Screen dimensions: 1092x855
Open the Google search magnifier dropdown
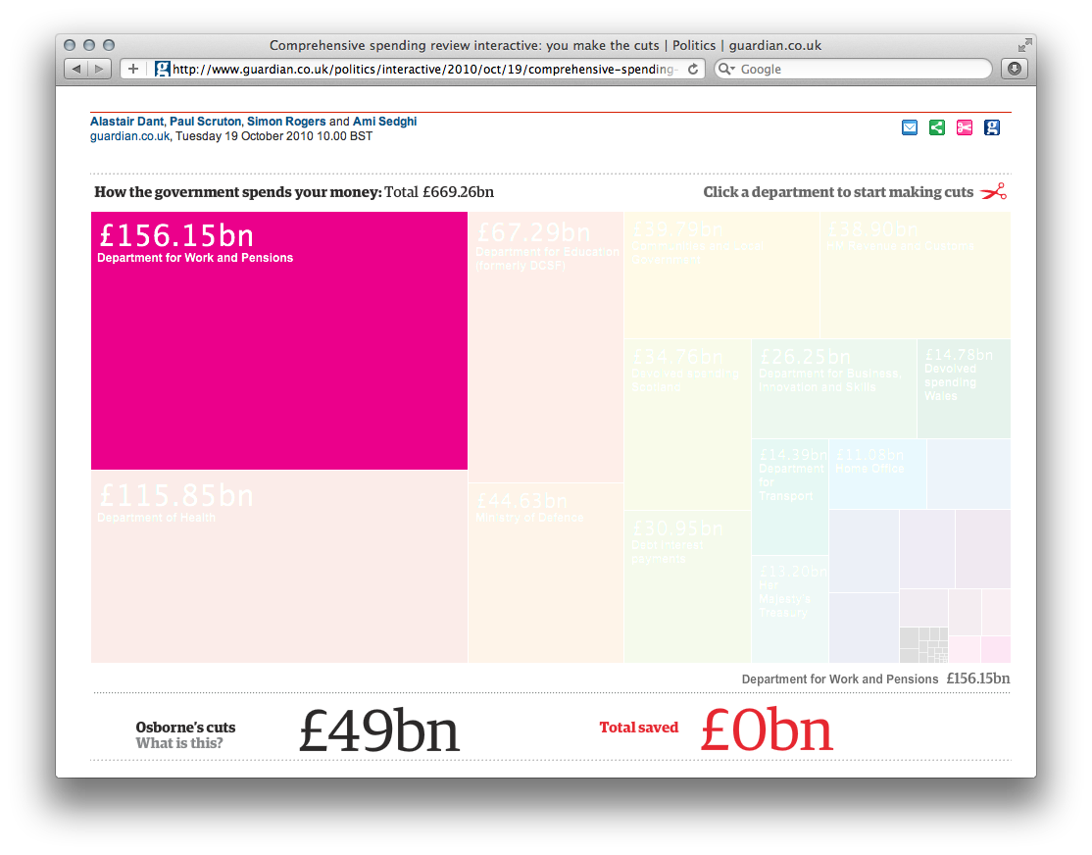[725, 69]
